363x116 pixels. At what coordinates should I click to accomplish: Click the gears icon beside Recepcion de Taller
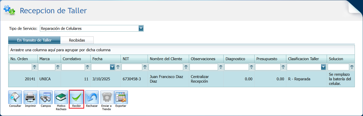click(x=9, y=10)
